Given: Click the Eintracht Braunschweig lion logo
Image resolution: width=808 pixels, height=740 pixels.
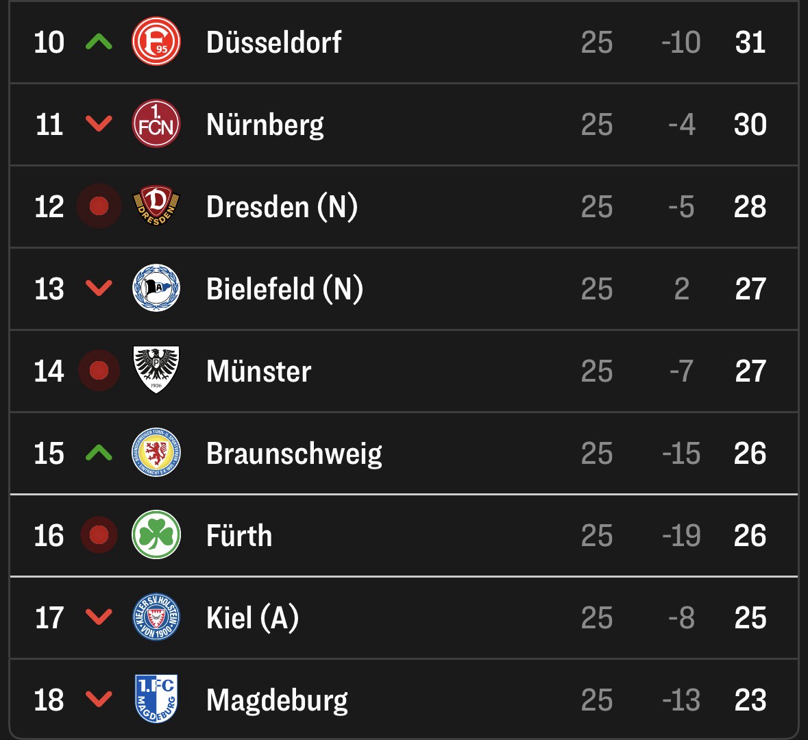Looking at the screenshot, I should [x=156, y=453].
